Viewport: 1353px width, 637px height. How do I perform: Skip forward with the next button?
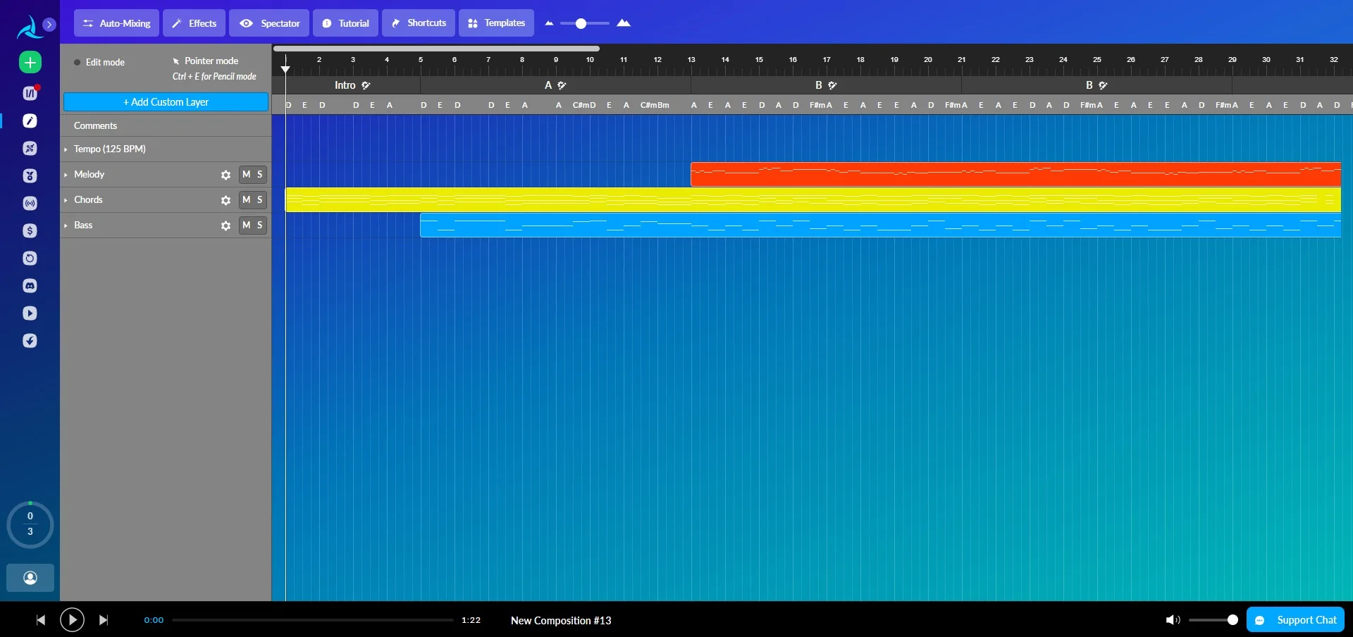(x=104, y=620)
